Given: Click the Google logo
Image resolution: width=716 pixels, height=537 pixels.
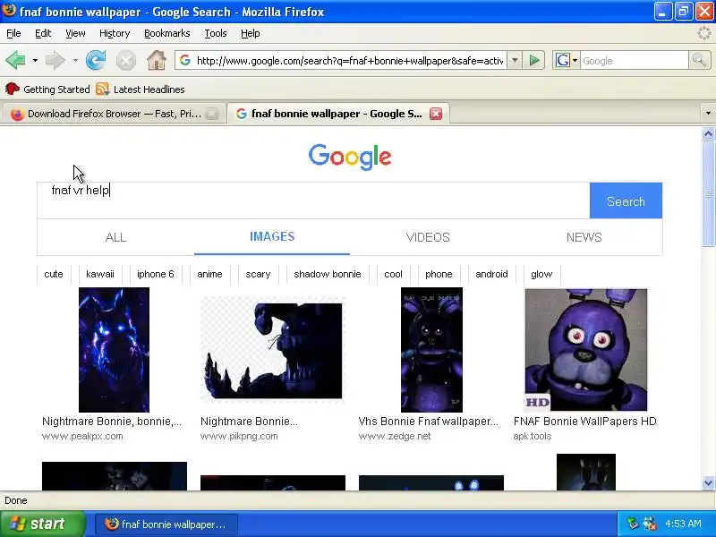Looking at the screenshot, I should (350, 157).
